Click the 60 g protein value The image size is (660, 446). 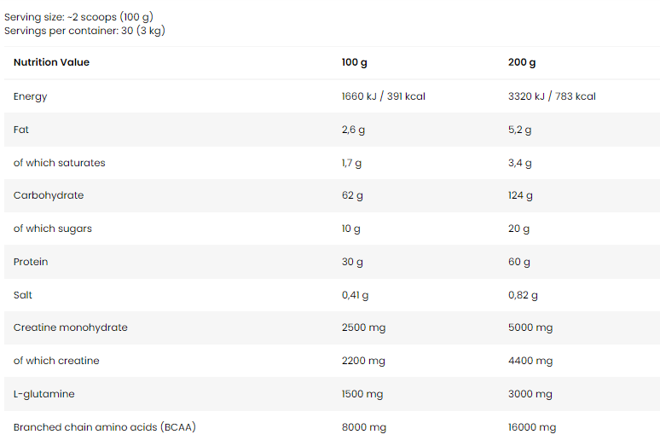[x=519, y=262]
